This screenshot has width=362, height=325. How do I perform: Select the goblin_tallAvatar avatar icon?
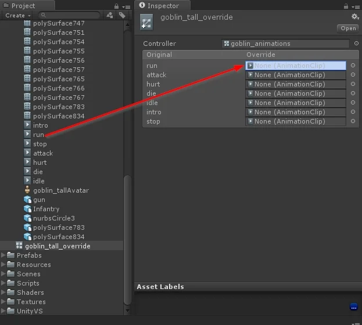(x=27, y=190)
